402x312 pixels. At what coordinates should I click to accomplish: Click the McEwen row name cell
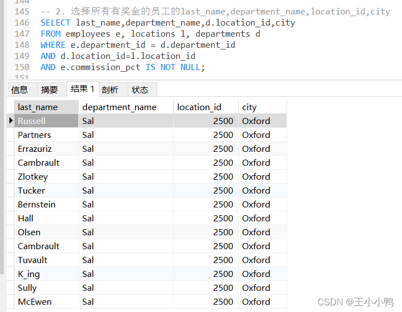(46, 301)
